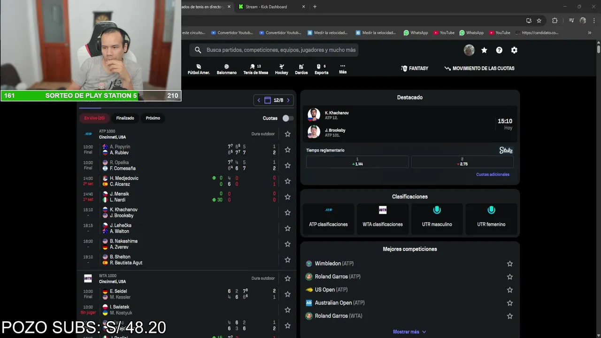Viewport: 601px width, 338px height.
Task: Toggle the Cuotas switch
Action: coord(287,118)
